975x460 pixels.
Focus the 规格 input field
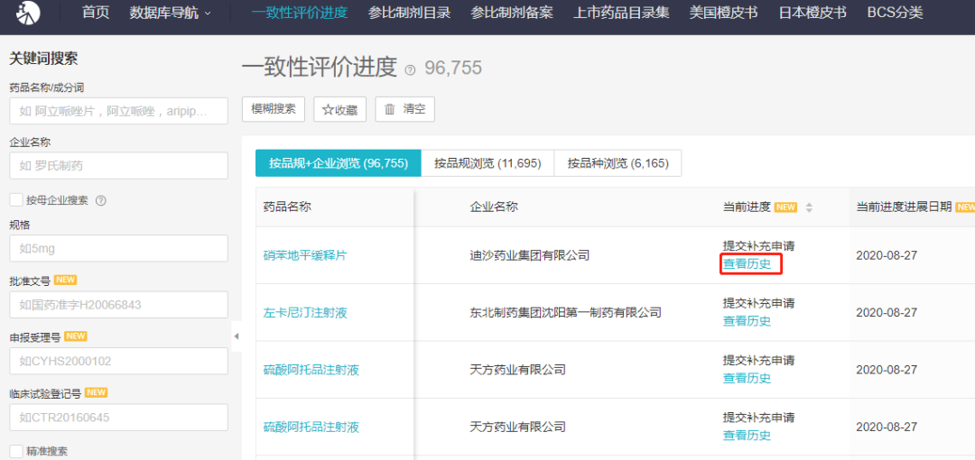(x=119, y=249)
